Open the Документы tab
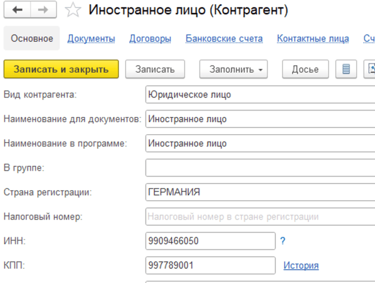 (x=91, y=39)
